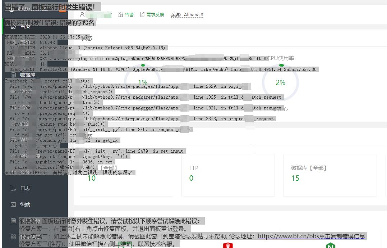Viewport: 387px width, 248px height.
Task: Click the 终端 terminal icon in sidebar
Action: click(13, 204)
